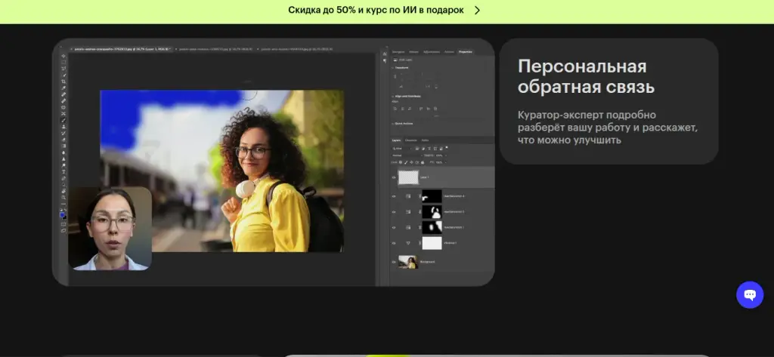
Task: Click the chevron arrow on the promo banner
Action: (478, 11)
